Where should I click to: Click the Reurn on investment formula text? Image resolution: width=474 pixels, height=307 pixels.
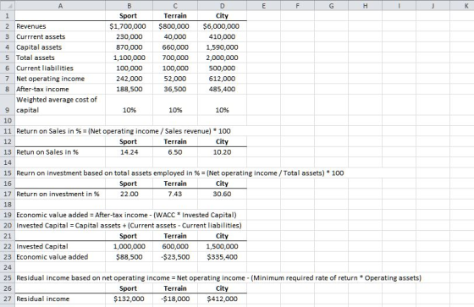point(180,173)
